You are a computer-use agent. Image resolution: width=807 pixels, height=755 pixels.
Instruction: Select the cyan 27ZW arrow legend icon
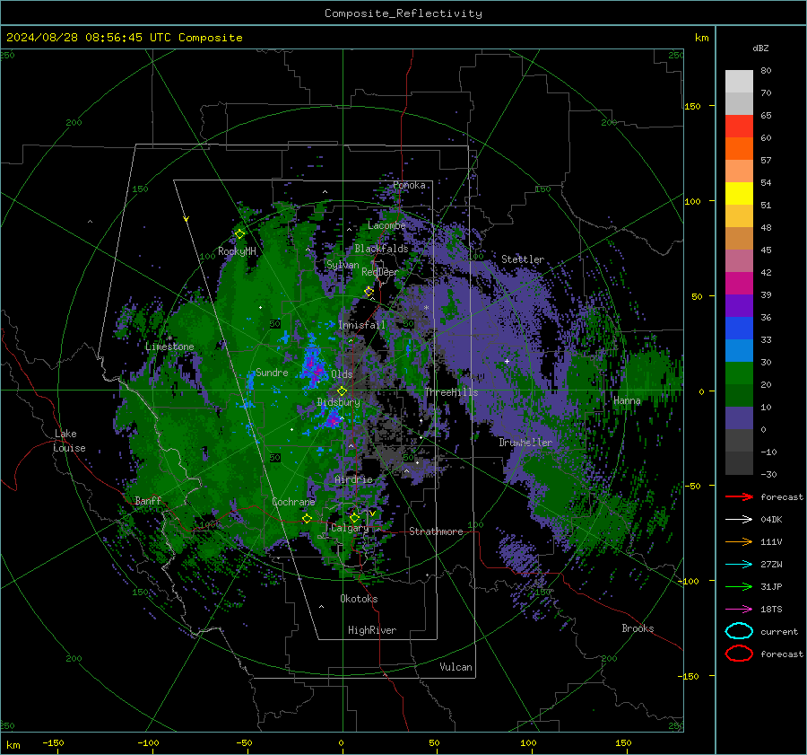click(739, 565)
